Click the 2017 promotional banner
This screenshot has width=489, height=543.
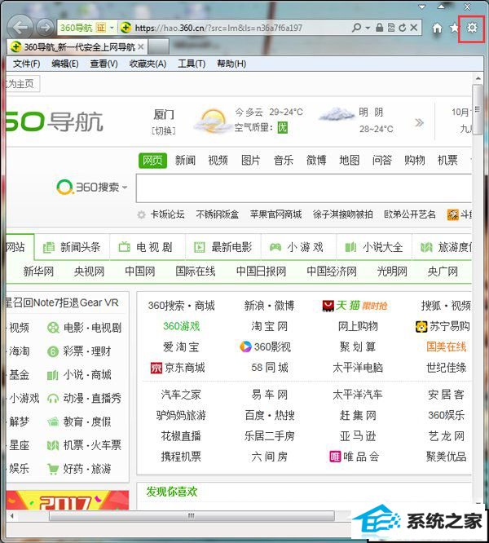pos(68,500)
